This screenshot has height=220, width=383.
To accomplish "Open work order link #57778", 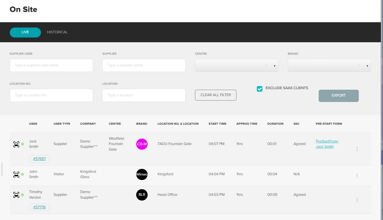I will [39, 207].
